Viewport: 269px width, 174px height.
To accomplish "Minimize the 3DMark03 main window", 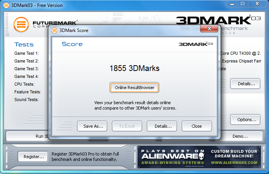I will pyautogui.click(x=232, y=4).
